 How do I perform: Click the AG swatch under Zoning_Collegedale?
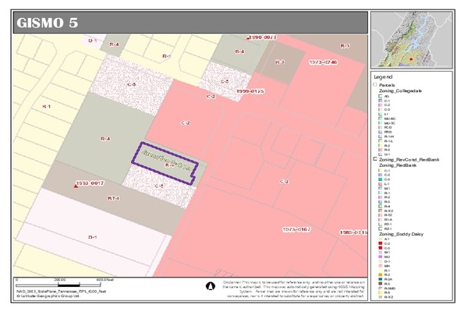378,96
